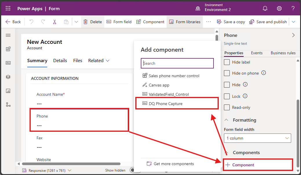This screenshot has height=175, width=301.
Task: Toggle the left navigation hamburger menu
Action: pos(8,35)
